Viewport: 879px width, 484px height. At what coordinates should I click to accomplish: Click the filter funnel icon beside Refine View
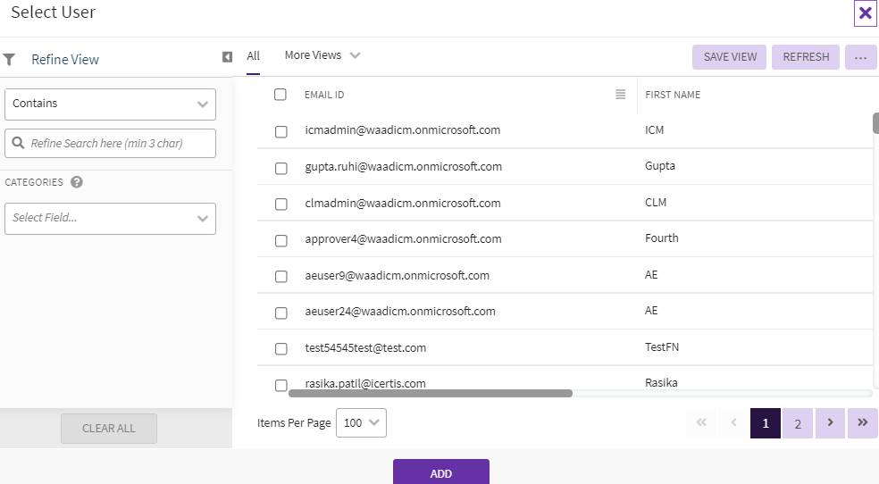click(x=9, y=60)
